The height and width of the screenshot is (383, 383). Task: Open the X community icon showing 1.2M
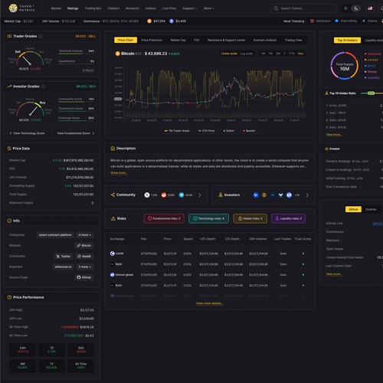pos(147,195)
